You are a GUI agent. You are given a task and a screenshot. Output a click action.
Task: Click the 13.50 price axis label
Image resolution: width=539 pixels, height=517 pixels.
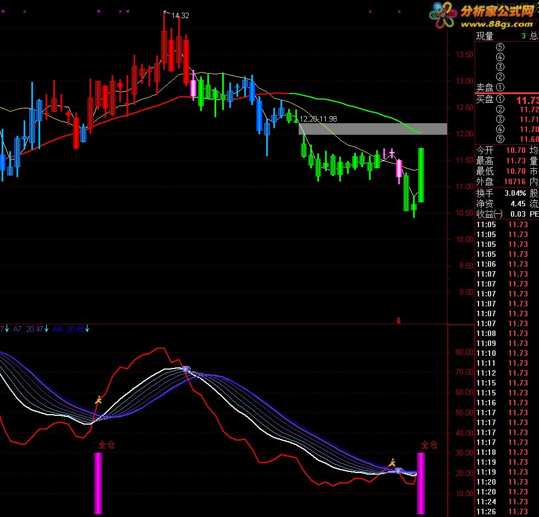pyautogui.click(x=464, y=54)
